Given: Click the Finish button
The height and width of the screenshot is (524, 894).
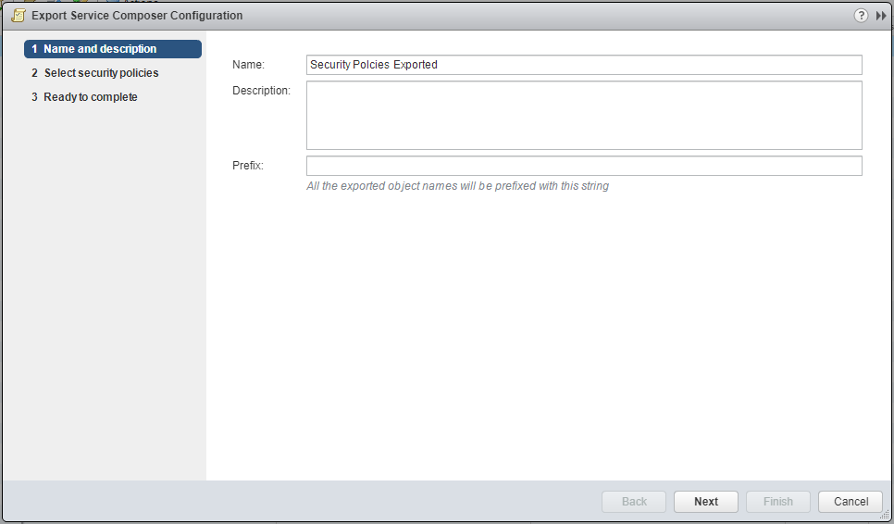Looking at the screenshot, I should (x=778, y=502).
